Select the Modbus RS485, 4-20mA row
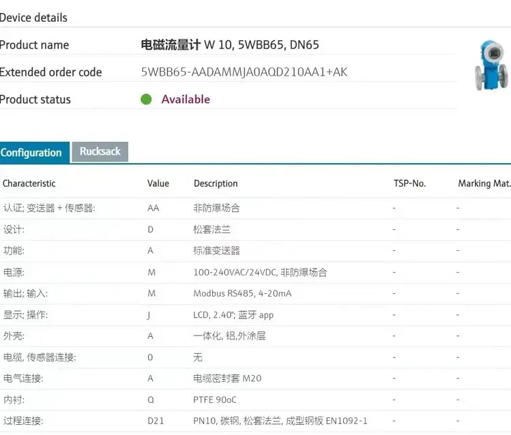Viewport: 511px width, 435px height. 242,293
